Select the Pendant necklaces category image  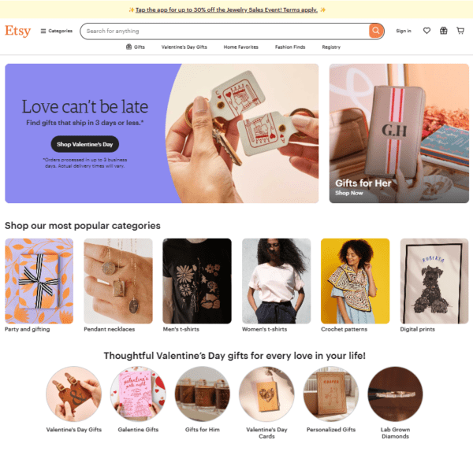(118, 281)
